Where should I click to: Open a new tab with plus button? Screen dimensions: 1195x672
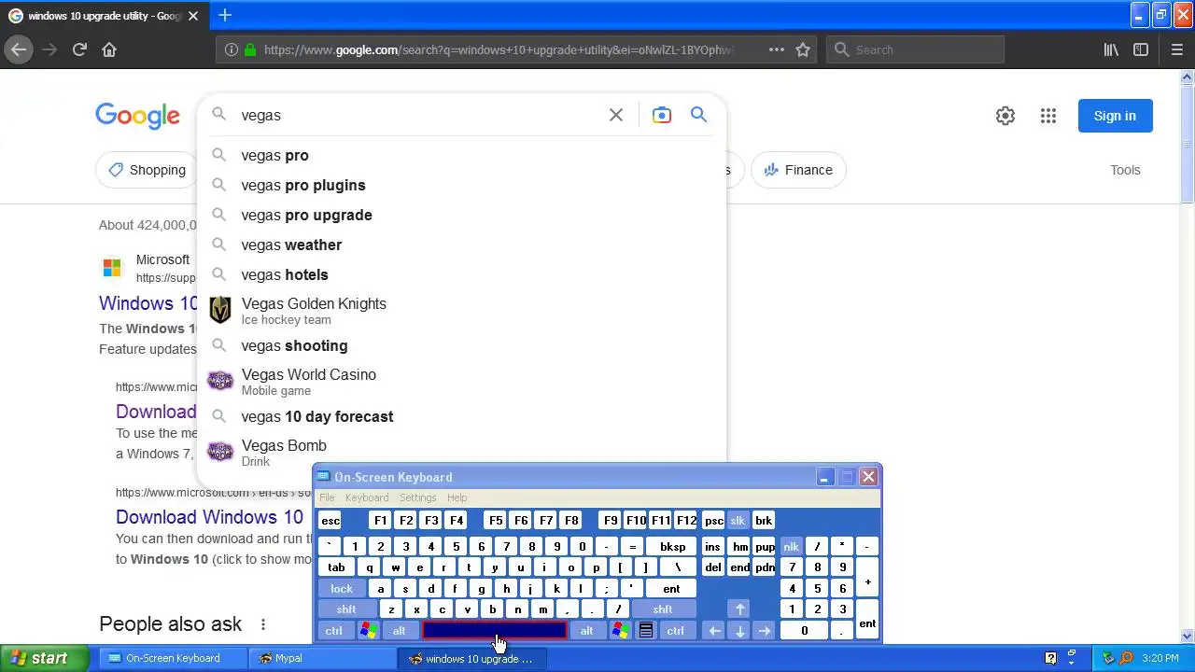(225, 15)
